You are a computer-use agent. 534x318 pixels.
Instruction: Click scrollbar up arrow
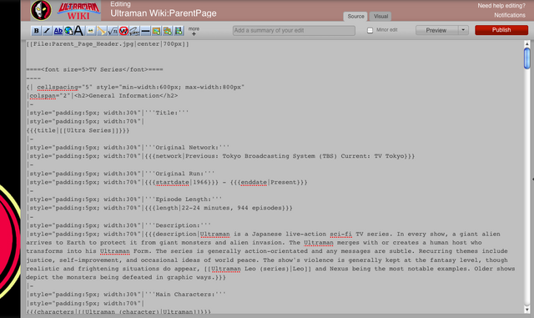click(x=526, y=44)
